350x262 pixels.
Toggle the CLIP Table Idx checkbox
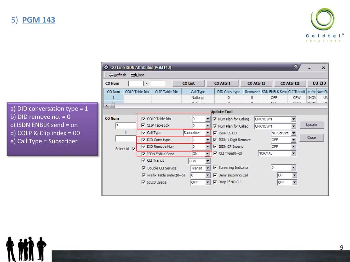(x=143, y=125)
